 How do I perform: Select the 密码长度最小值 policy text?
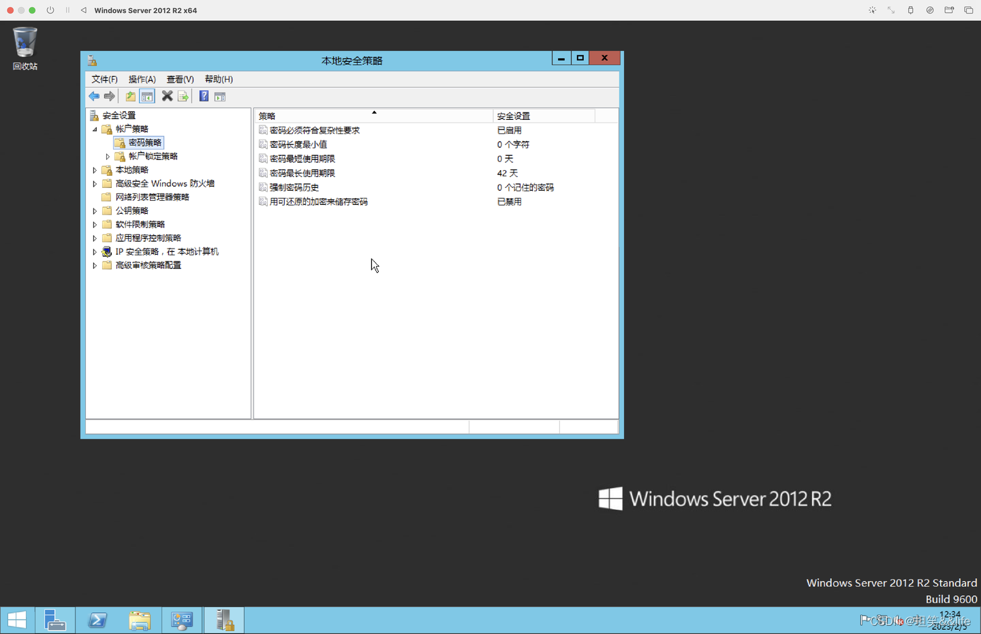[x=298, y=144]
